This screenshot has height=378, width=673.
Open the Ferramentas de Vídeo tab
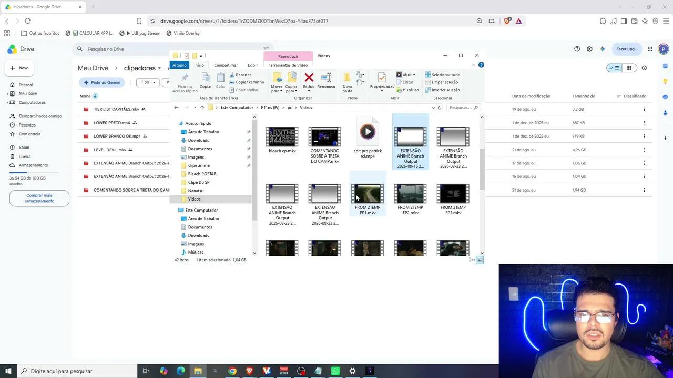(288, 65)
